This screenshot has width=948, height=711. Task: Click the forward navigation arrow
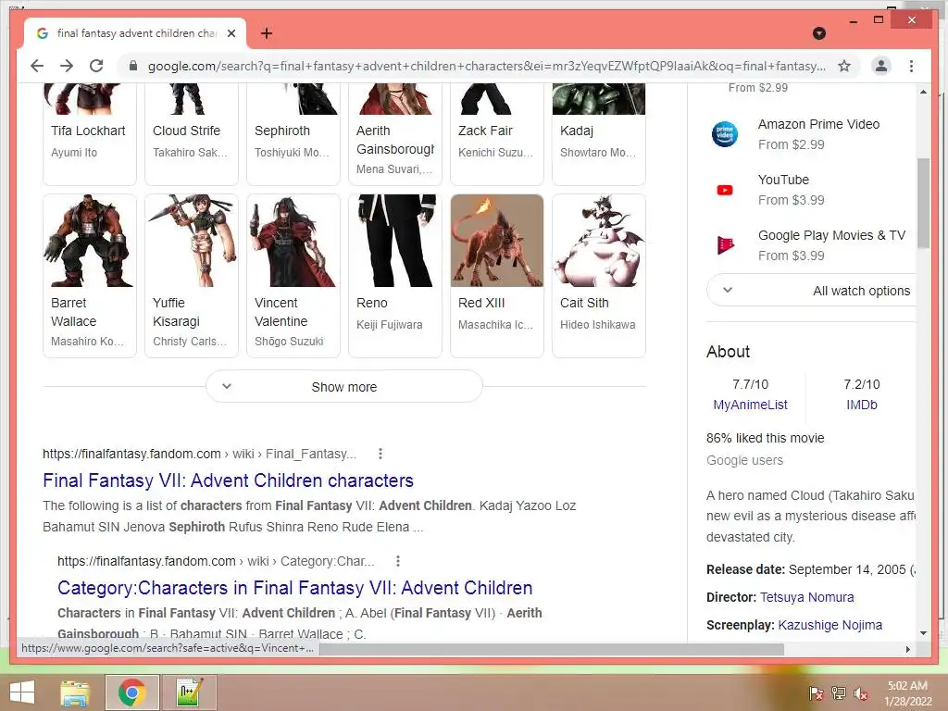[67, 66]
